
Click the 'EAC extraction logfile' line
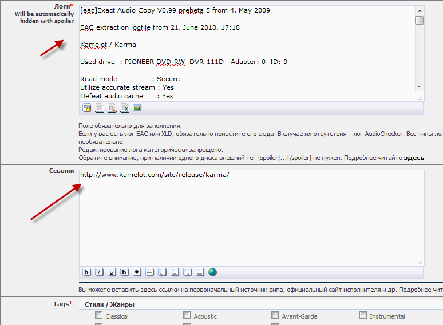[x=160, y=27]
